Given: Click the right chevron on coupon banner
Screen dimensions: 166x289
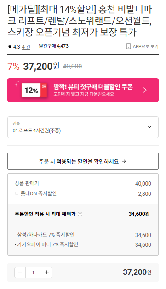Looking at the screenshot, I should click(x=145, y=90).
